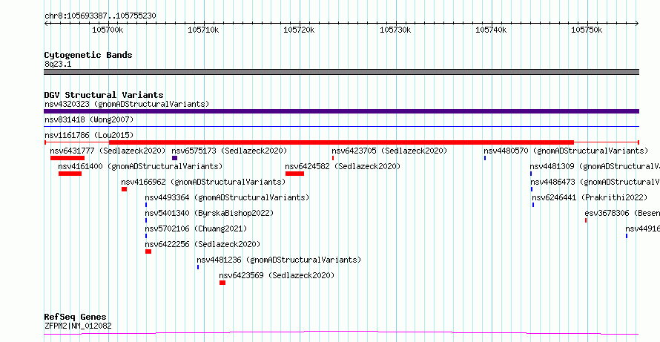This screenshot has width=660, height=342.
Task: Open the nsv6422256 (Sedlazeck2020) label
Action: point(202,244)
